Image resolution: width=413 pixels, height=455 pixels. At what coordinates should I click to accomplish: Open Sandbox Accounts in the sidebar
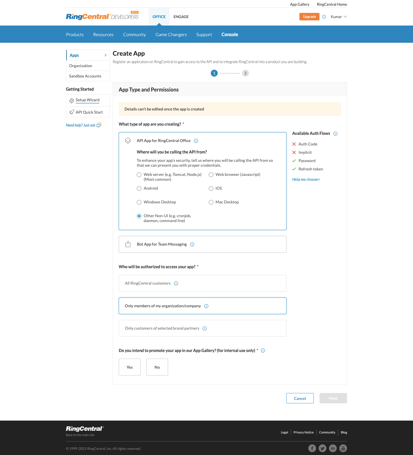88,76
